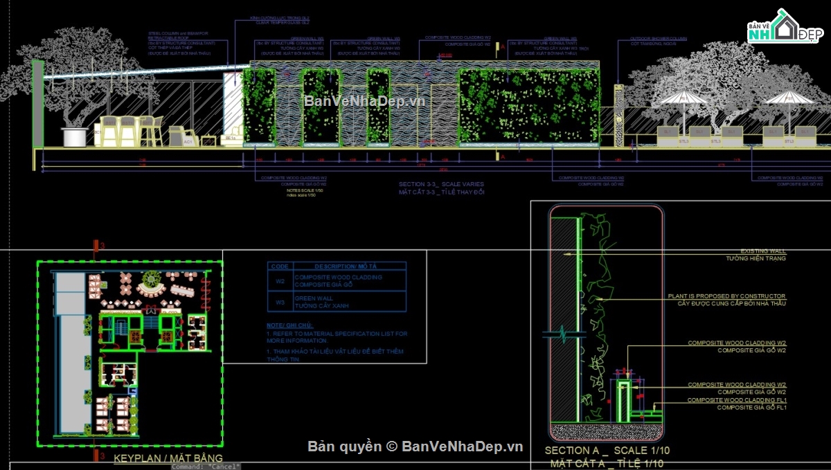831x470 pixels.
Task: Click the Bản Vẽ Nhà Đẹp house logo
Action: 783,30
